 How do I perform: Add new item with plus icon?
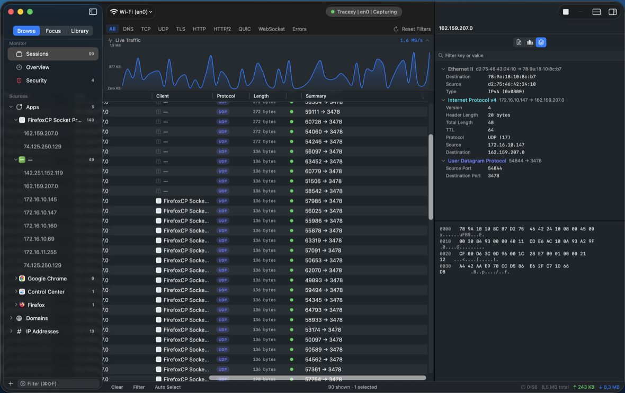11,383
